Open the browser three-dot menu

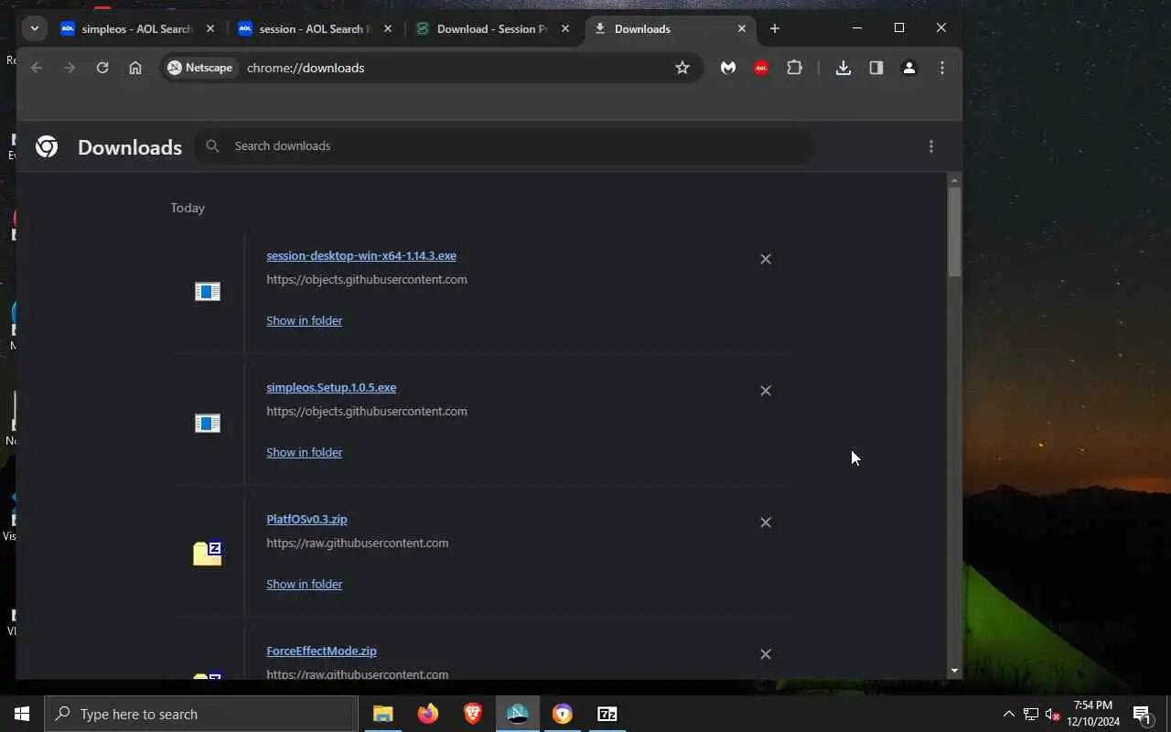pos(942,68)
